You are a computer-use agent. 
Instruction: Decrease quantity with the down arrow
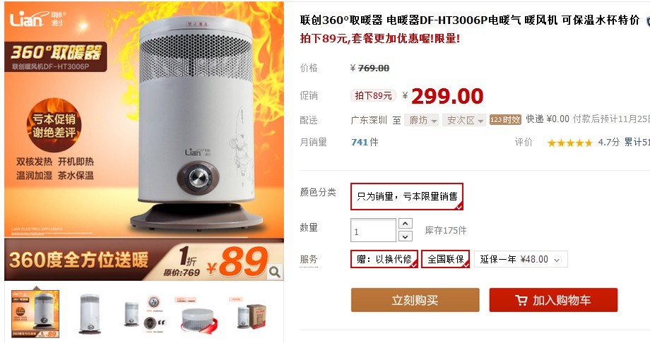click(x=405, y=236)
